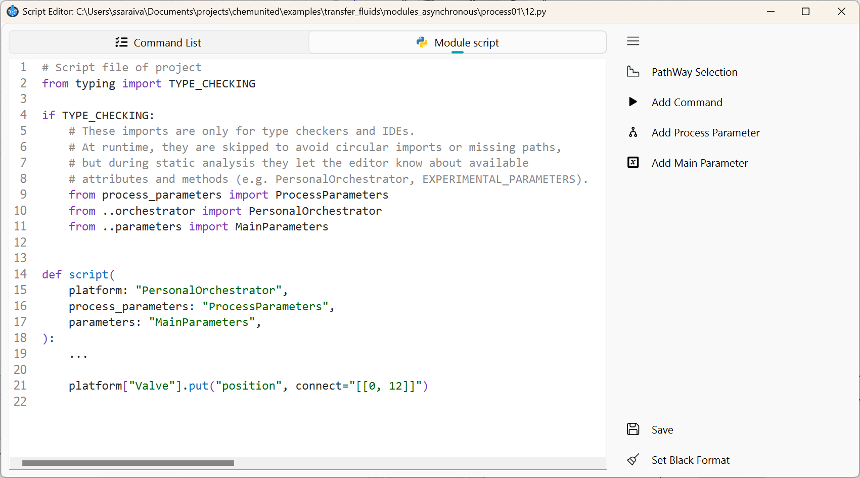Screen dimensions: 860x478
Task: Click the ellipsis "..." on line 19
Action: pyautogui.click(x=78, y=356)
